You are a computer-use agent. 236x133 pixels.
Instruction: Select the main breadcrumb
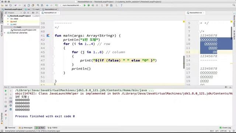tap(36, 9)
